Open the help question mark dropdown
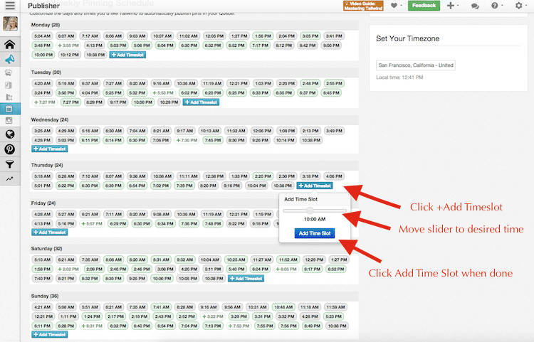 [497, 6]
